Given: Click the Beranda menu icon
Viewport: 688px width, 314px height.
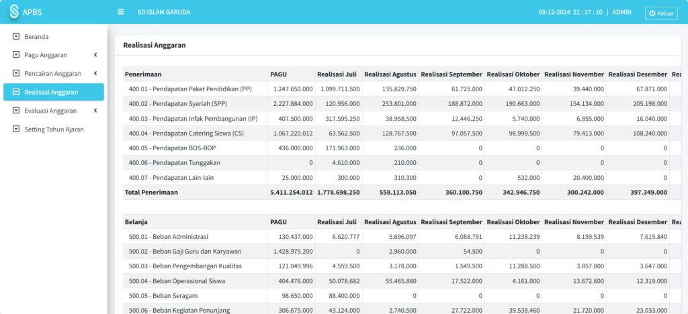Looking at the screenshot, I should (16, 36).
